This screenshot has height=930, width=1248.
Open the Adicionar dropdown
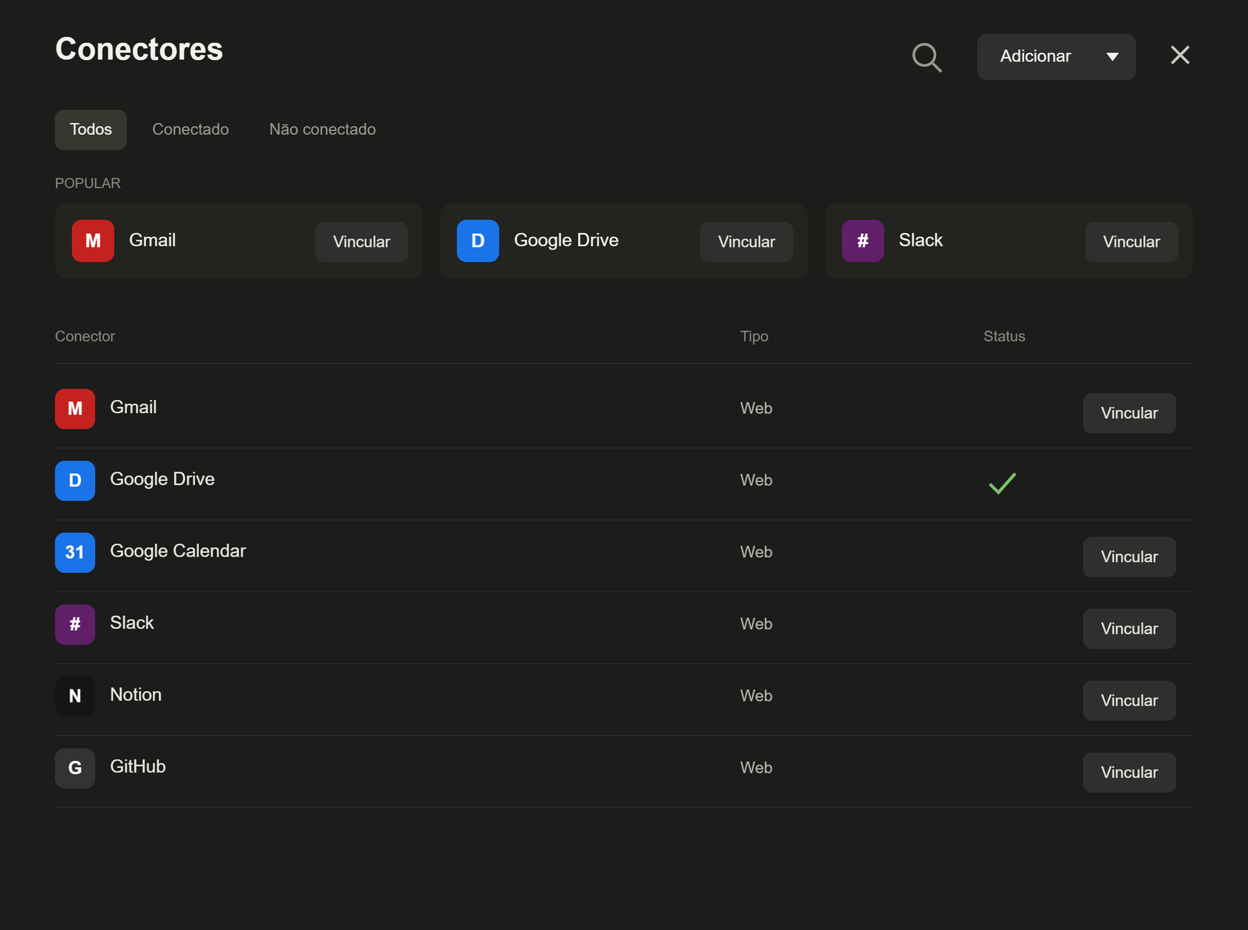click(x=1056, y=57)
